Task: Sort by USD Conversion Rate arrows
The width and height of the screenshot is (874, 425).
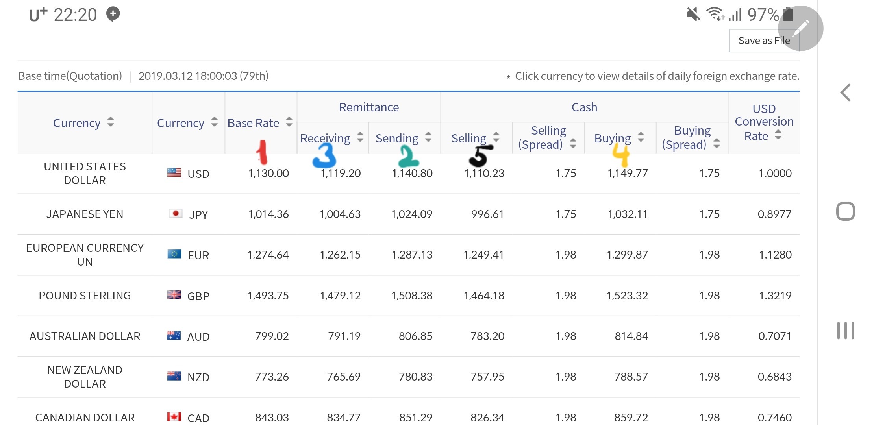Action: (x=778, y=135)
